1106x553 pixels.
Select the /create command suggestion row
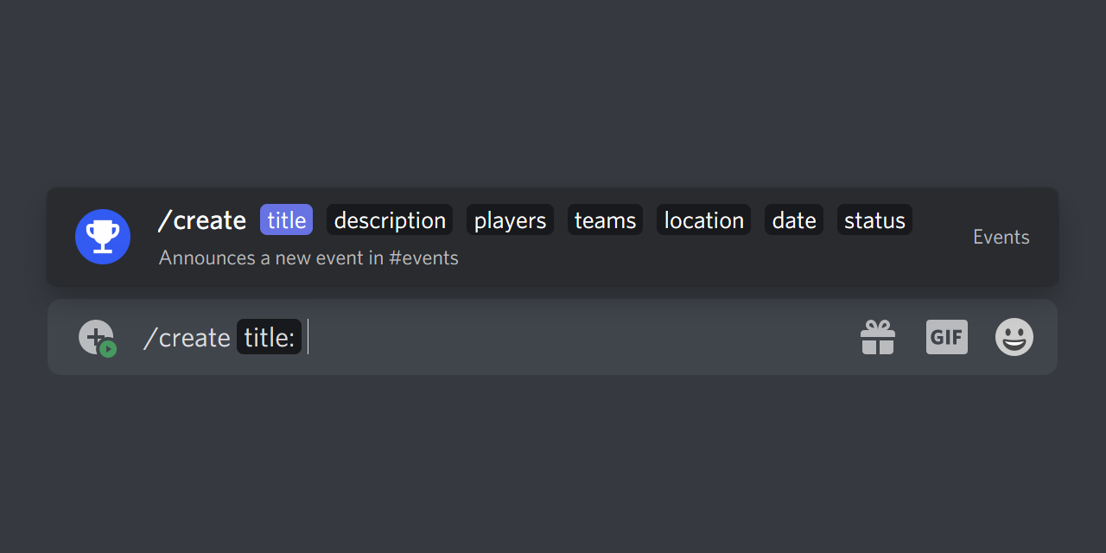pos(202,220)
